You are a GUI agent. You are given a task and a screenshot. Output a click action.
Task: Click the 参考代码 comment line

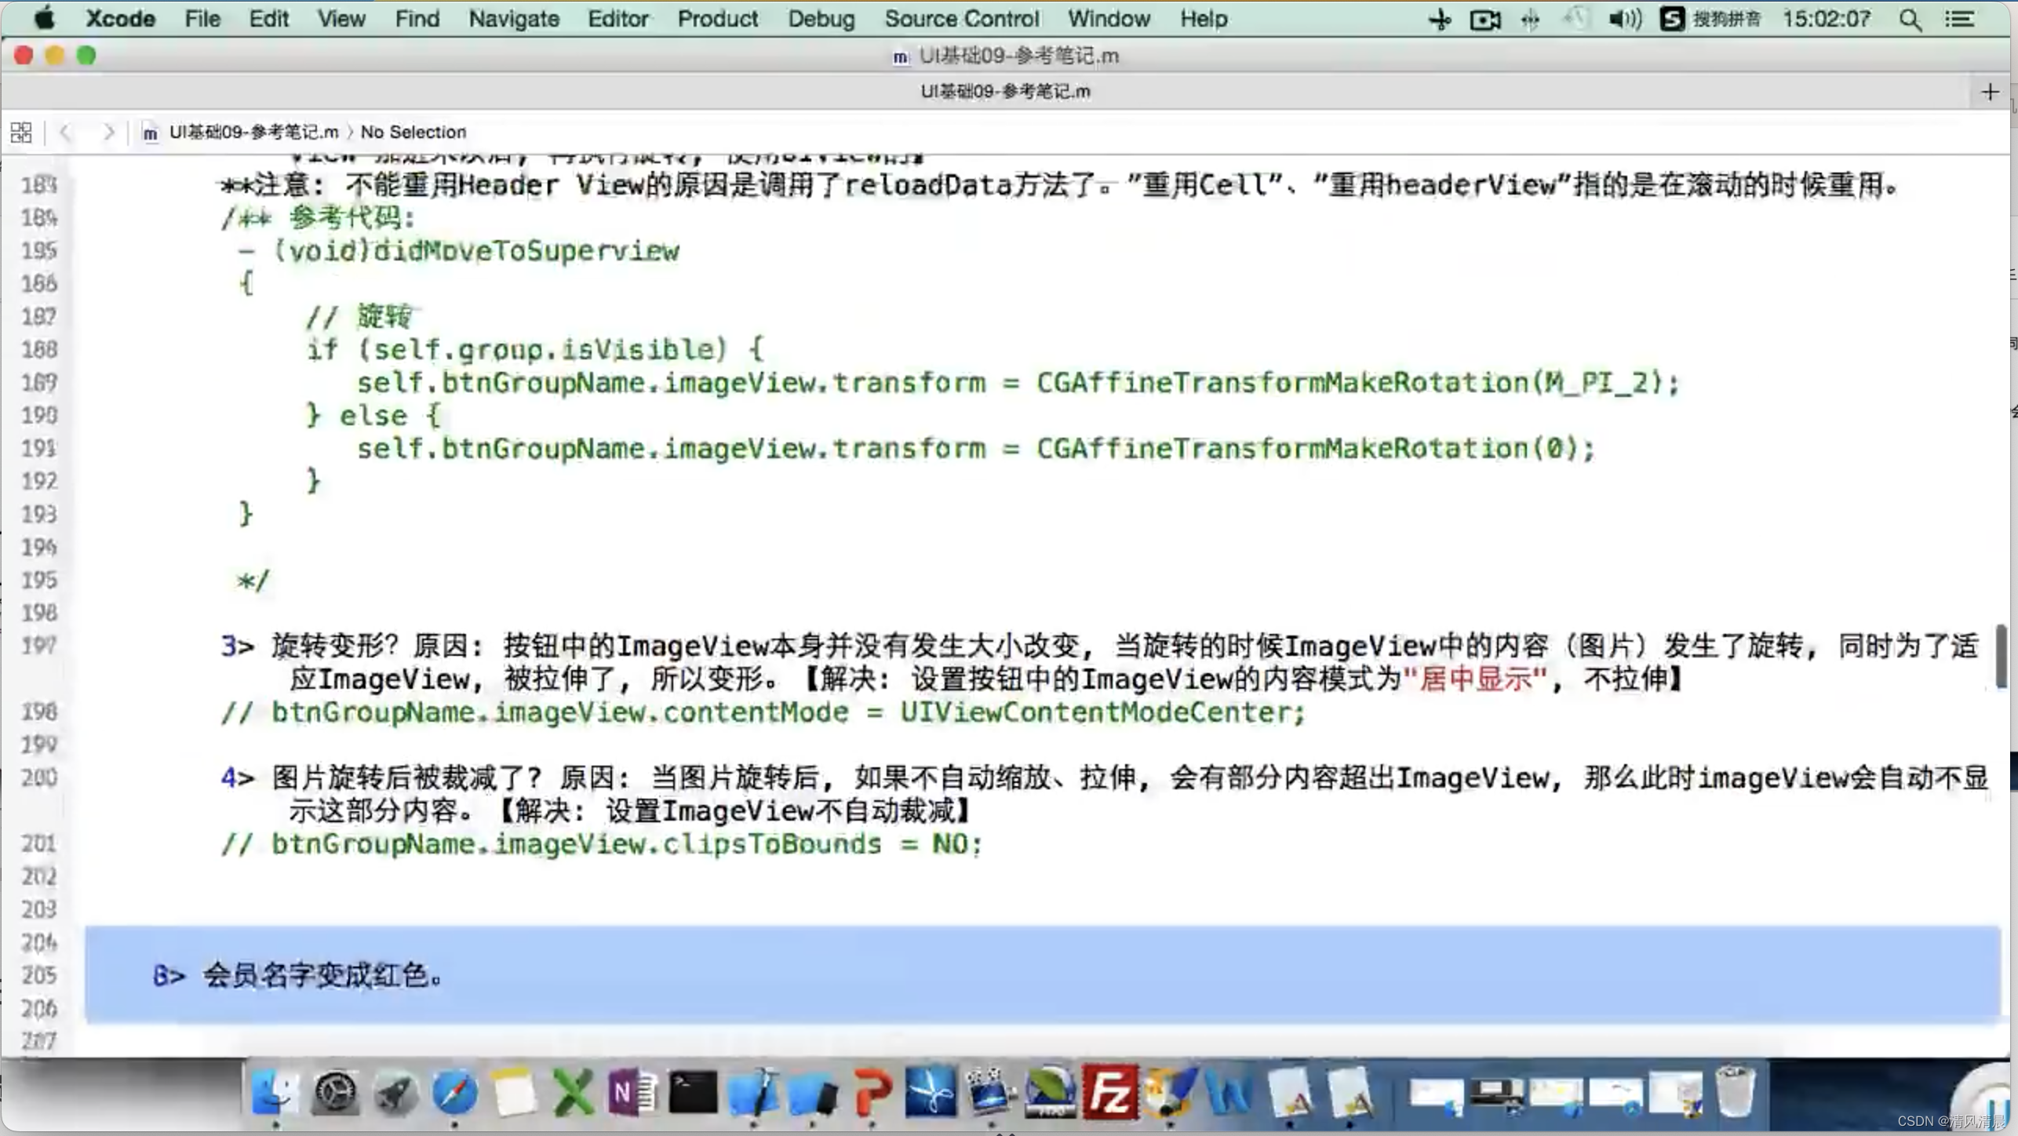point(319,218)
